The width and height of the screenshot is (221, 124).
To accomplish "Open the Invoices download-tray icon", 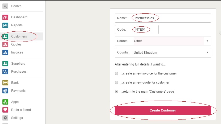I will pos(5,52).
